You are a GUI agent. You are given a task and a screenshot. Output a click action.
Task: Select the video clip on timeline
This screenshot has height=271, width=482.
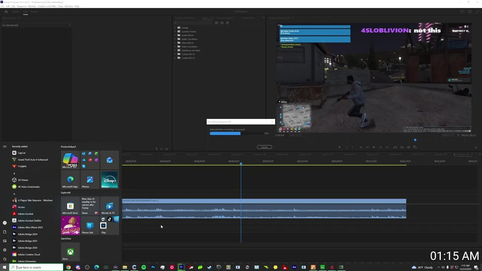coord(264,201)
